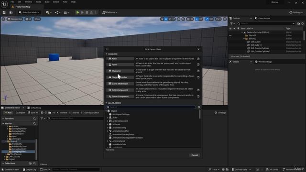The height and width of the screenshot is (172, 306).
Task: Open the viewport camera speed setting
Action: pos(218,19)
